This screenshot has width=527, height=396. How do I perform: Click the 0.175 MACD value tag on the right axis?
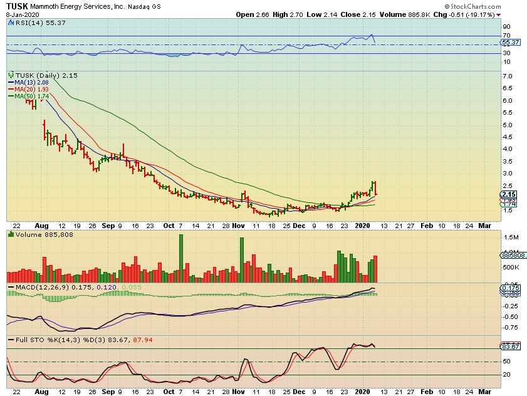[511, 288]
